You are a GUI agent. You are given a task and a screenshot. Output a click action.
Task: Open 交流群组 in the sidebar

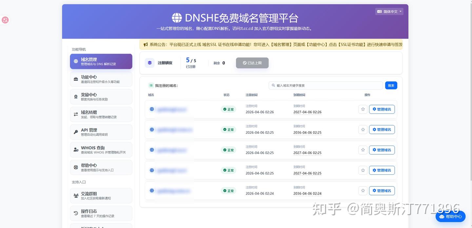(x=101, y=196)
